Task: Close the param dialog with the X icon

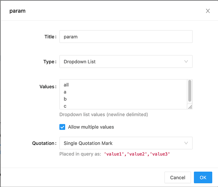Action: [x=208, y=11]
